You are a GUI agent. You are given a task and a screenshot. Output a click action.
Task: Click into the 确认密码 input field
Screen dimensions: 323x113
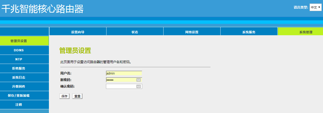coord(121,86)
